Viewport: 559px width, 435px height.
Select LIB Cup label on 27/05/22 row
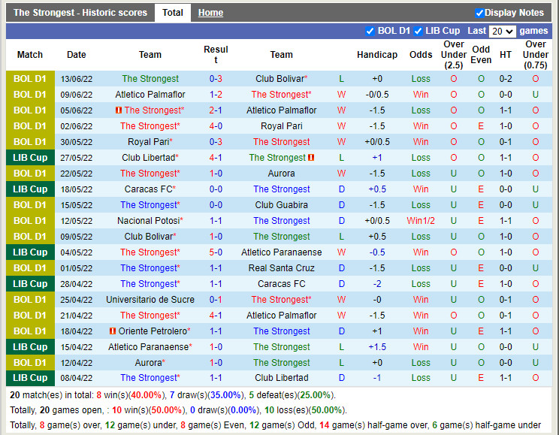coord(30,158)
